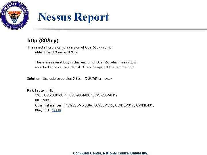
Task: Click CVE-2004-0112 text
Action: click(106, 95)
